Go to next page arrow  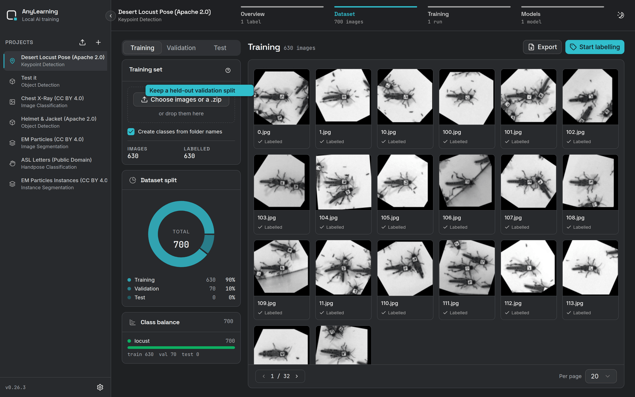[x=296, y=376]
